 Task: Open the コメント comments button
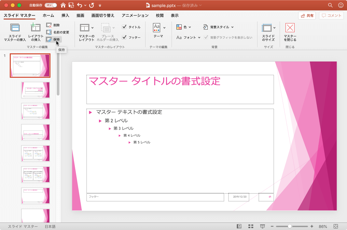pos(332,16)
